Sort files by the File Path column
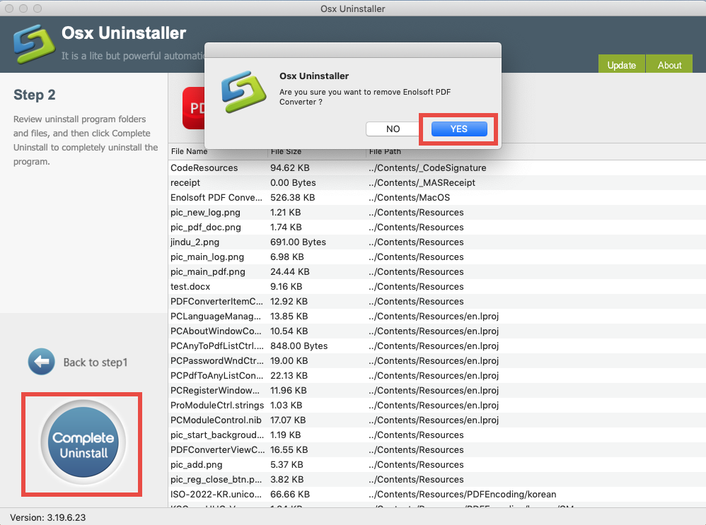 [x=383, y=151]
